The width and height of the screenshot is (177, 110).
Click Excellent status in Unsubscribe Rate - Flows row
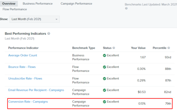click(113, 78)
